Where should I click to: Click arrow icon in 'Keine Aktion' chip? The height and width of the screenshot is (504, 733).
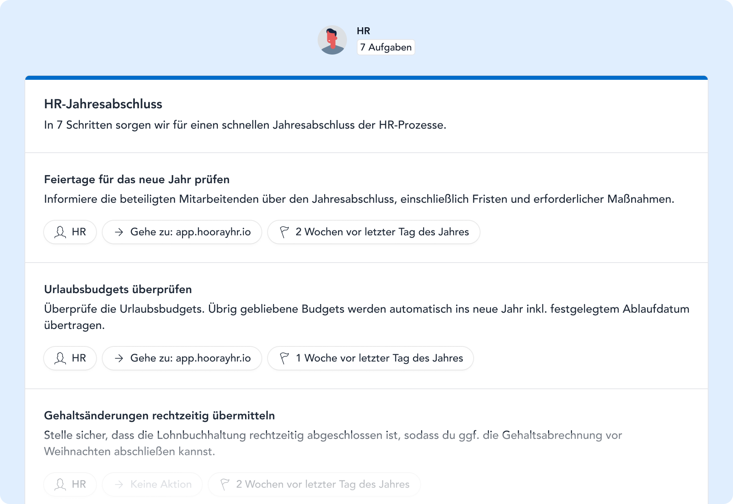pos(119,484)
